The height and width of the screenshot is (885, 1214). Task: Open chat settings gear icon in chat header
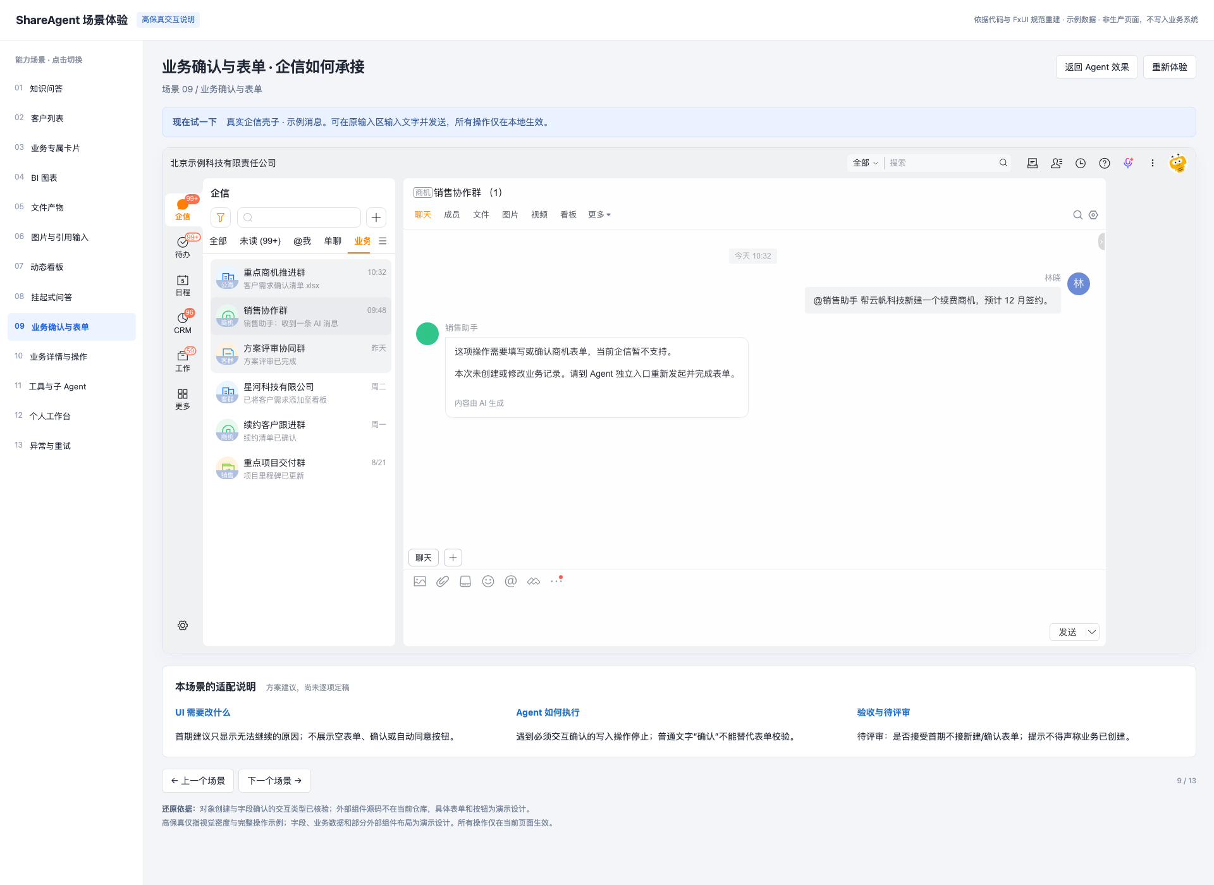pyautogui.click(x=1093, y=215)
